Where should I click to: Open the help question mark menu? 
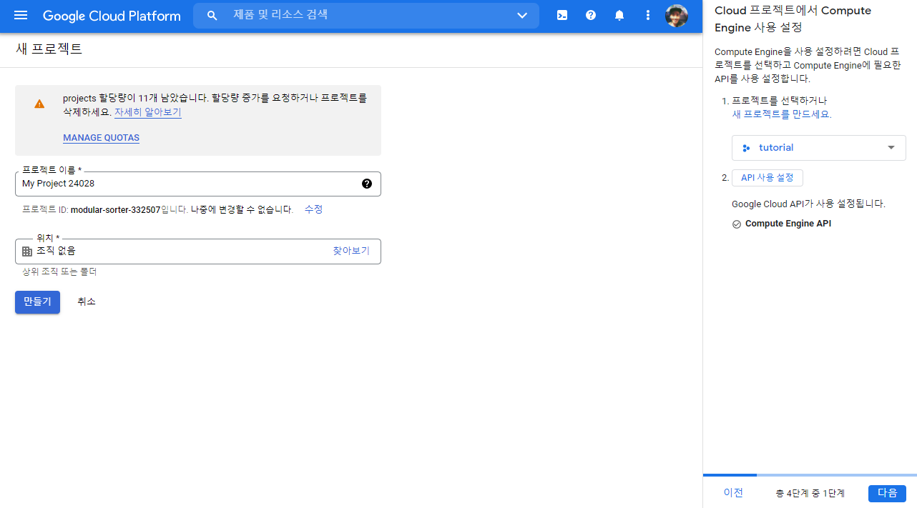[591, 15]
